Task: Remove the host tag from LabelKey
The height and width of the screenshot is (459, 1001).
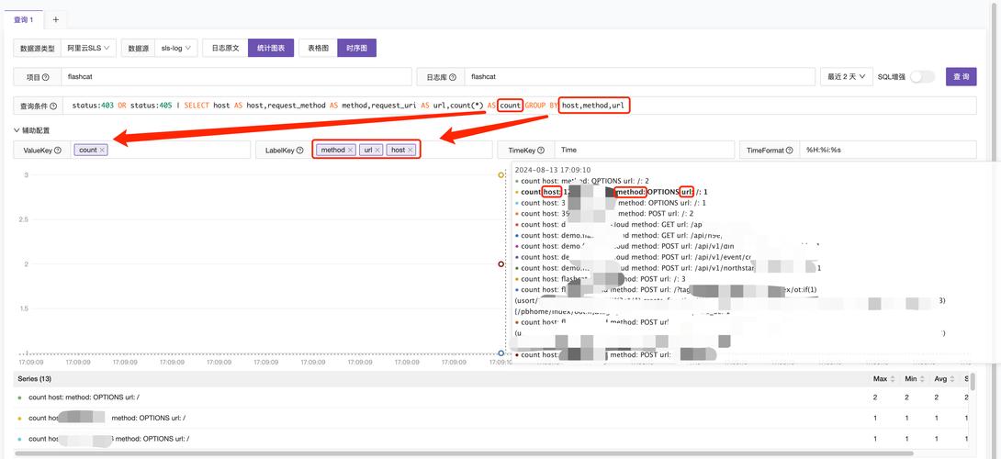Action: click(x=411, y=150)
